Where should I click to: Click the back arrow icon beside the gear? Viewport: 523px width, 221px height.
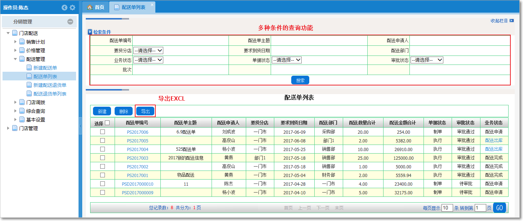64,7
